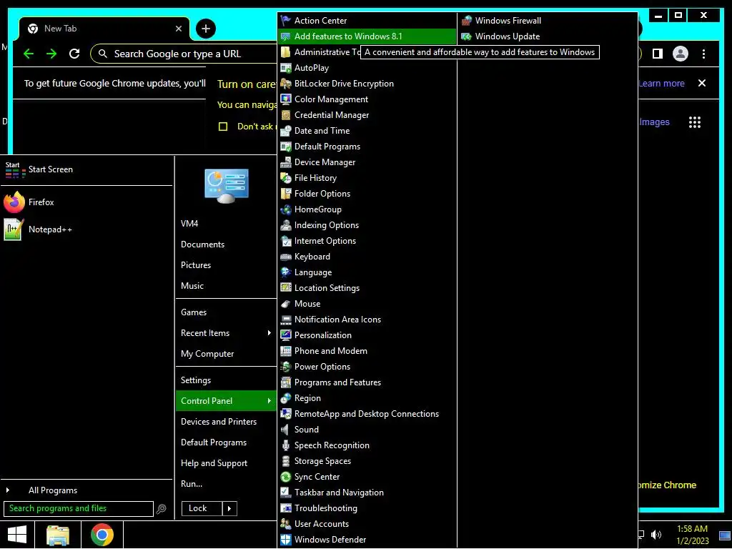
Task: Click the volume icon in system tray
Action: point(656,535)
